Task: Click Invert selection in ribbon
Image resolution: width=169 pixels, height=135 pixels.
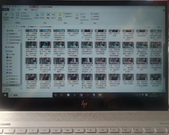Action: pos(95,19)
